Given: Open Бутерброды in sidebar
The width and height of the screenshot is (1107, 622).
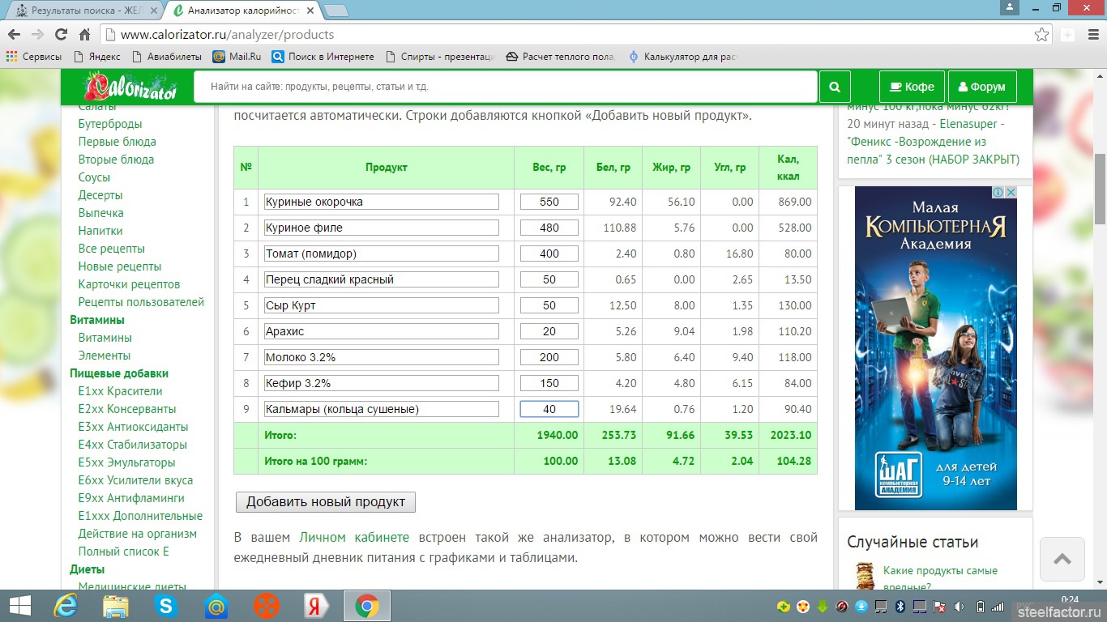Looking at the screenshot, I should (110, 124).
